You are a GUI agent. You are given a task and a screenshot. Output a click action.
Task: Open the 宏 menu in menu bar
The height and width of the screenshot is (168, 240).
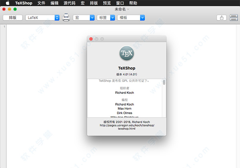83,3
